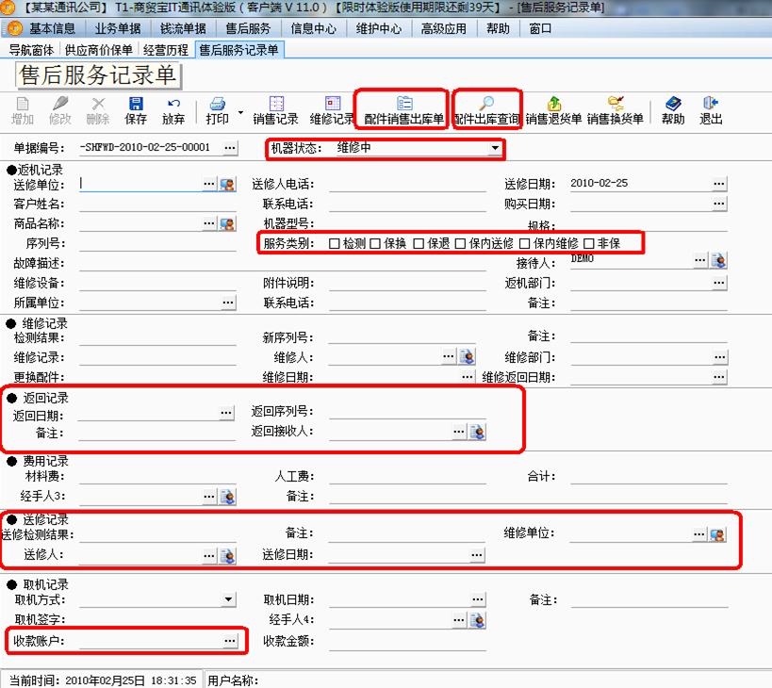Image resolution: width=772 pixels, height=688 pixels.
Task: Click the 配件出库查询 magnifier icon
Action: click(x=486, y=104)
